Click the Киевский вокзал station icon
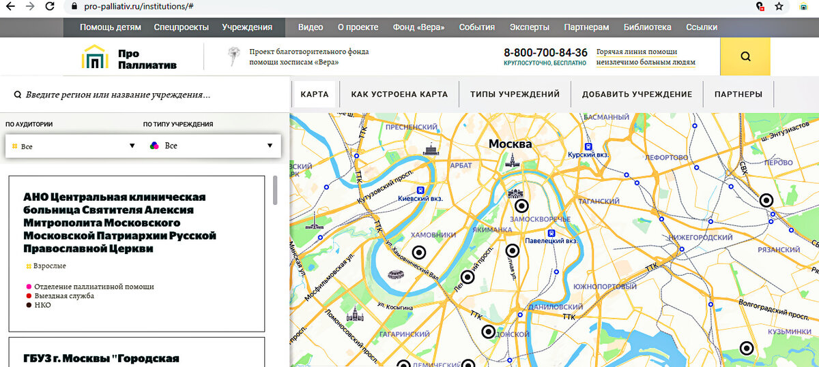Viewport: 819px width, 367px height. coord(420,190)
